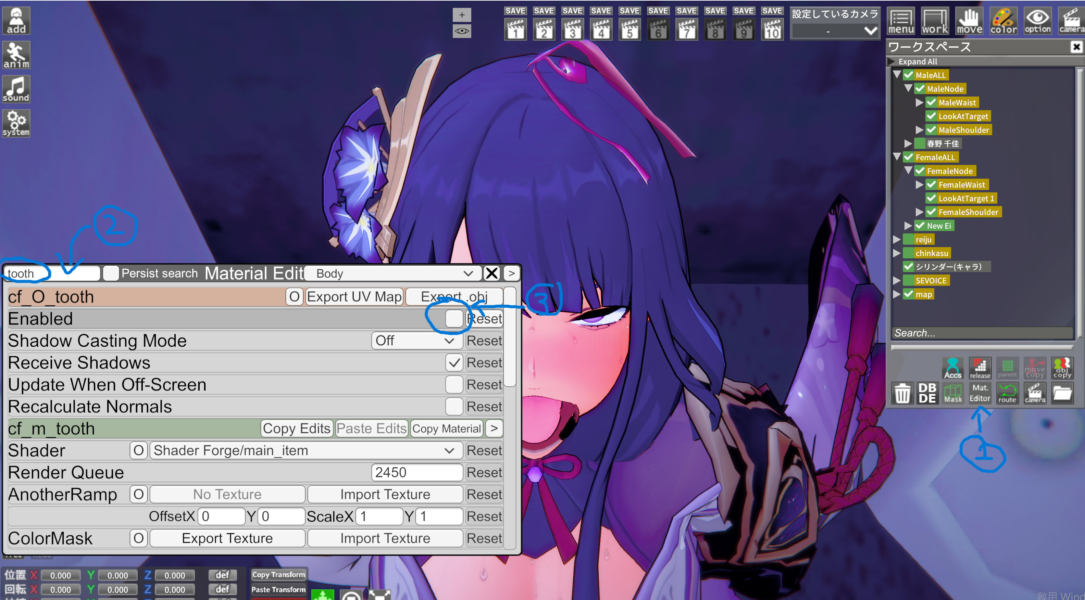Open the anim panel icon

coord(16,55)
